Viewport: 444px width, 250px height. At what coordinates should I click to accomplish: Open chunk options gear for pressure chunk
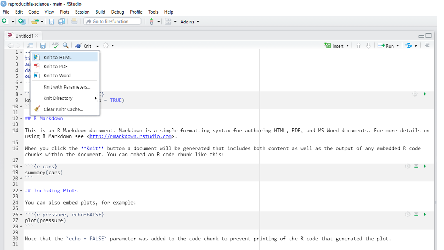tap(408, 214)
